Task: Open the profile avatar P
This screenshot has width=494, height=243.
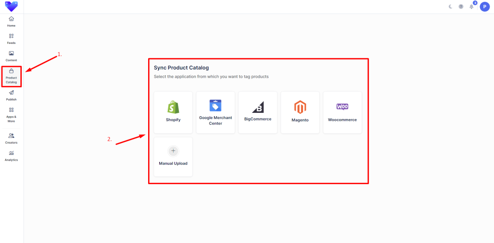Action: 484,7
